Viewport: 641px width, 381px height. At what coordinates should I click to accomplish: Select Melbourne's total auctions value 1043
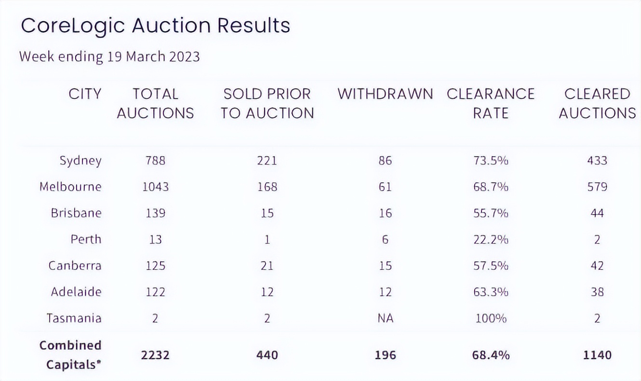pos(155,187)
